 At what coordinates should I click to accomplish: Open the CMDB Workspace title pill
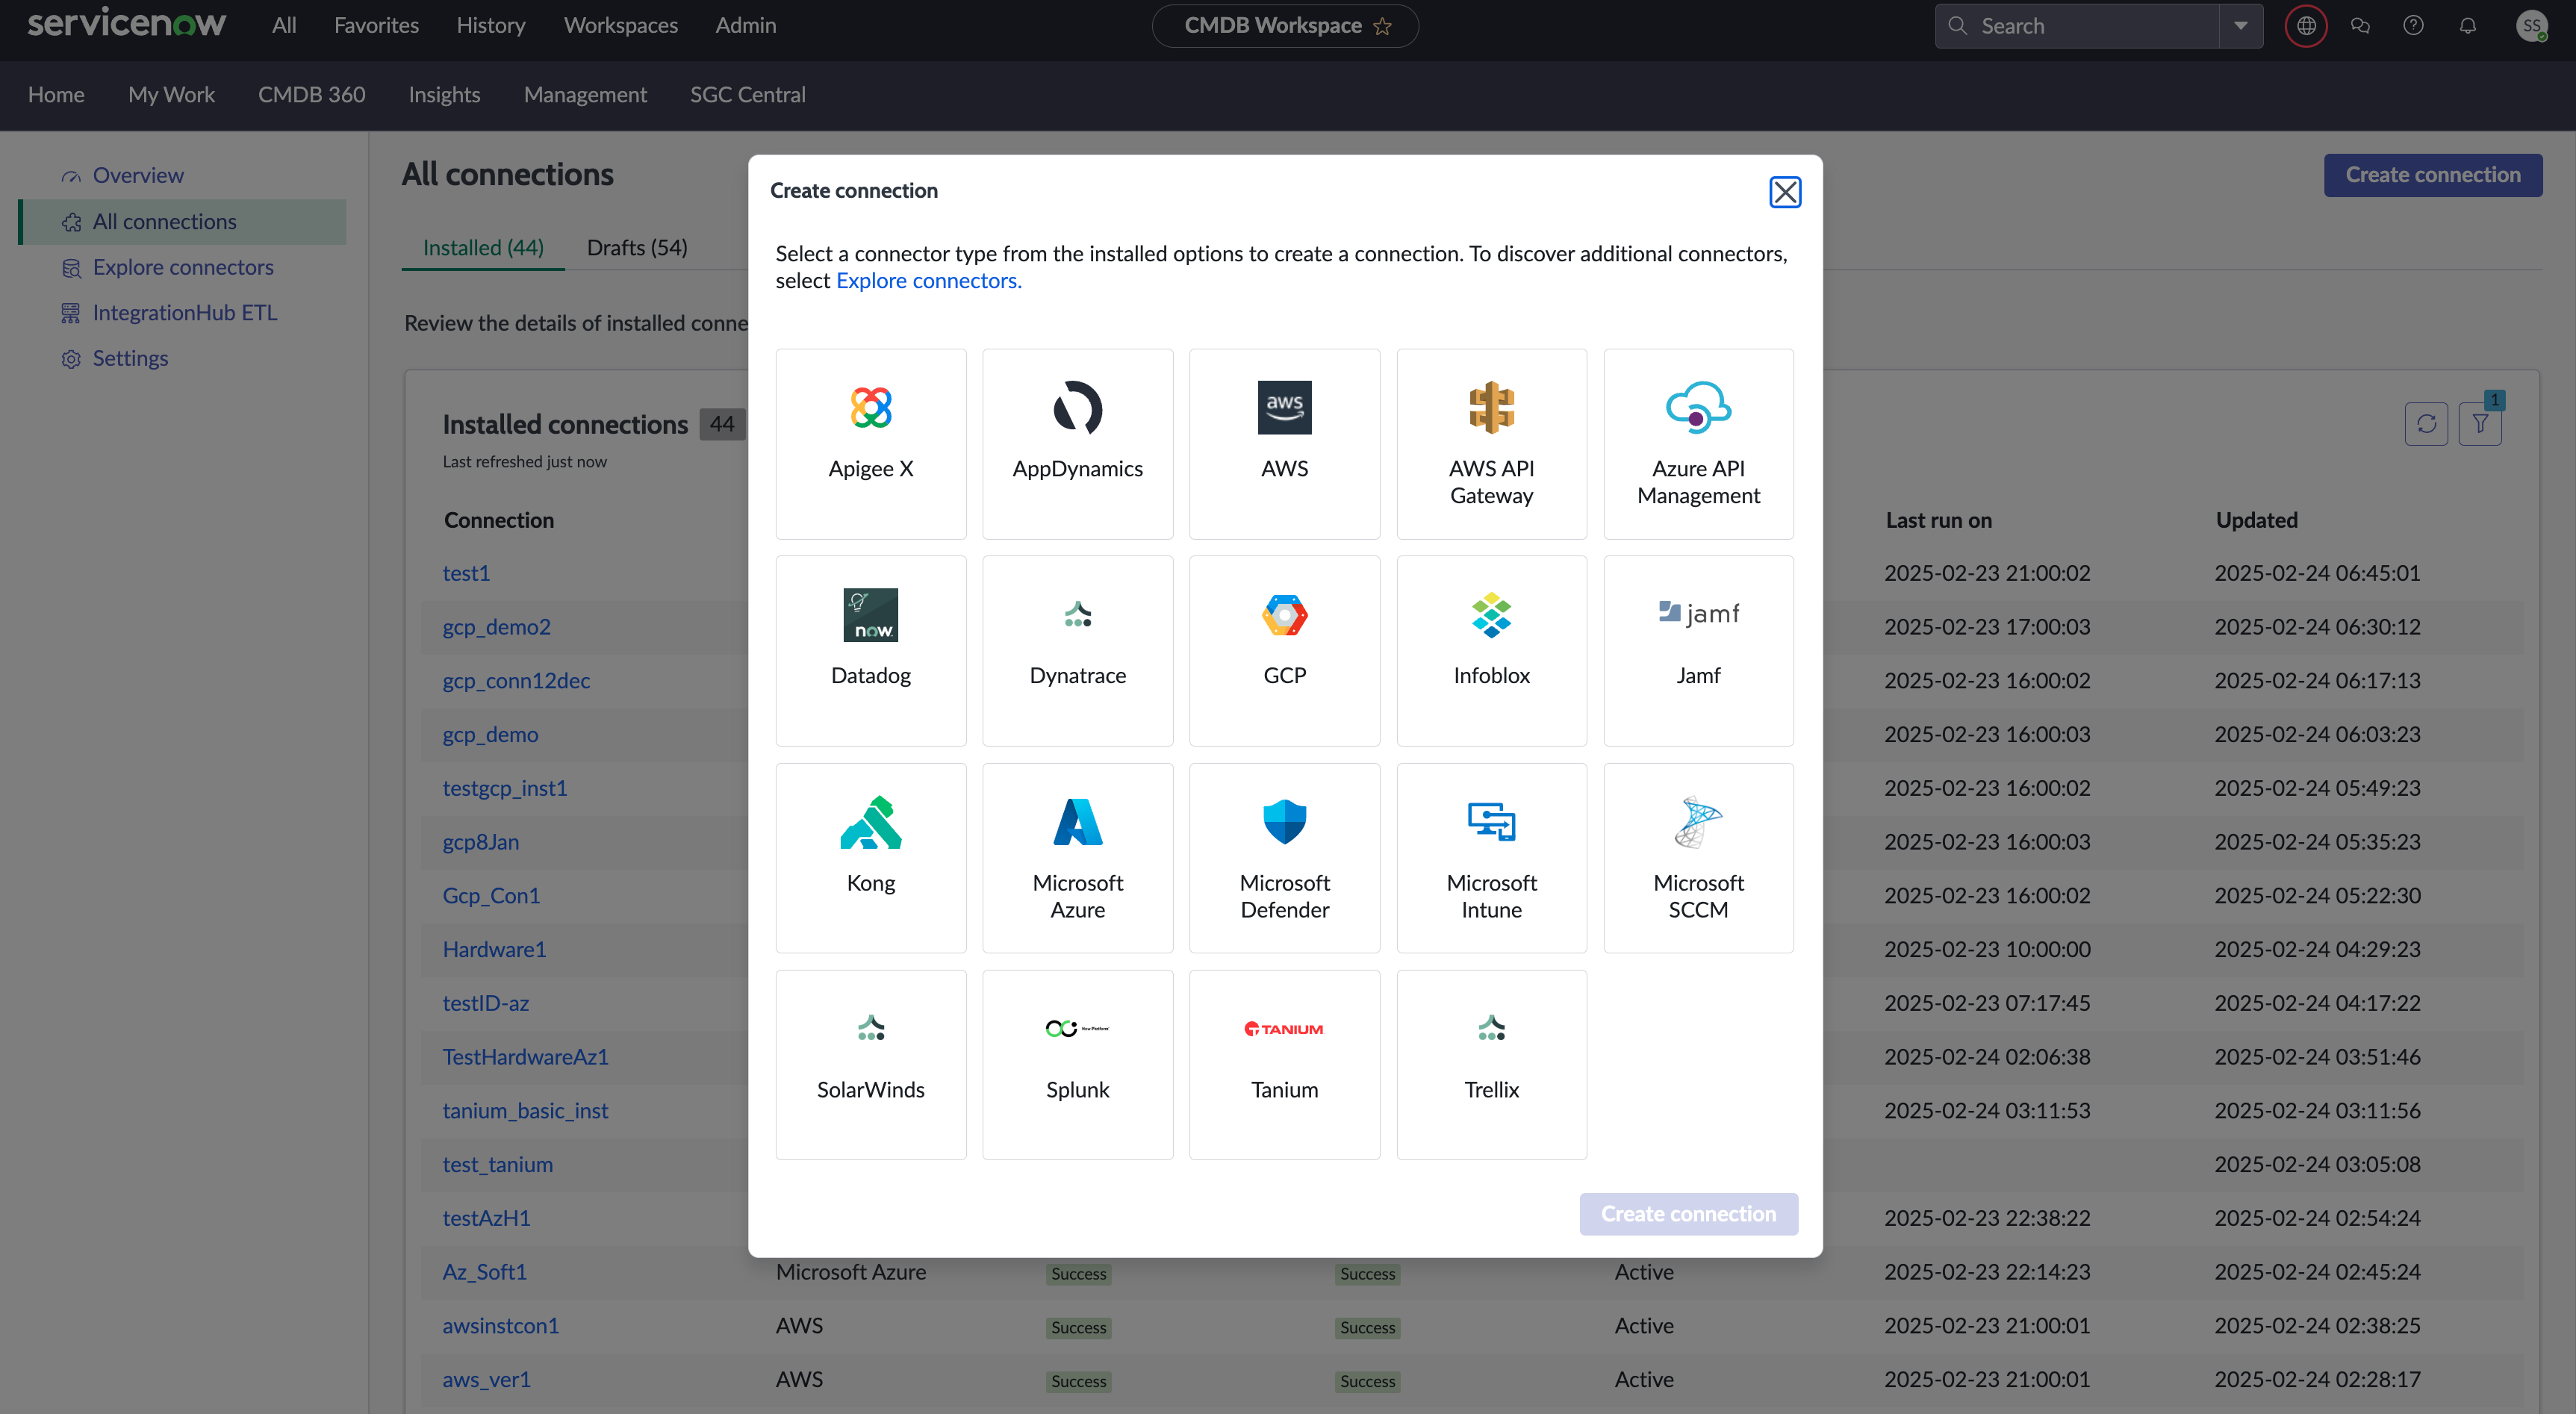coord(1284,26)
